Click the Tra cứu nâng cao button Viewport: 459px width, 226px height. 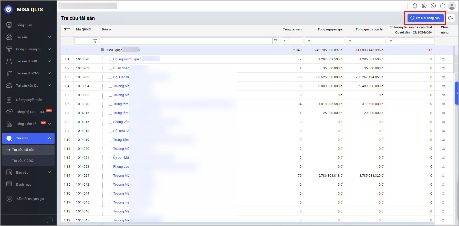(x=425, y=18)
